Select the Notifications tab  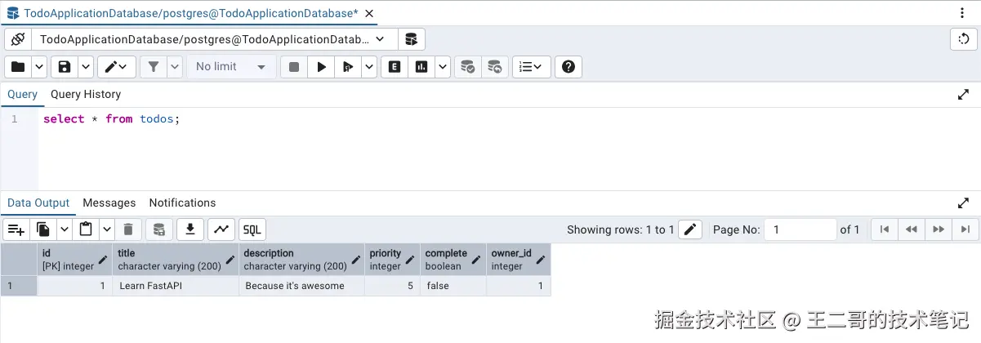[182, 203]
